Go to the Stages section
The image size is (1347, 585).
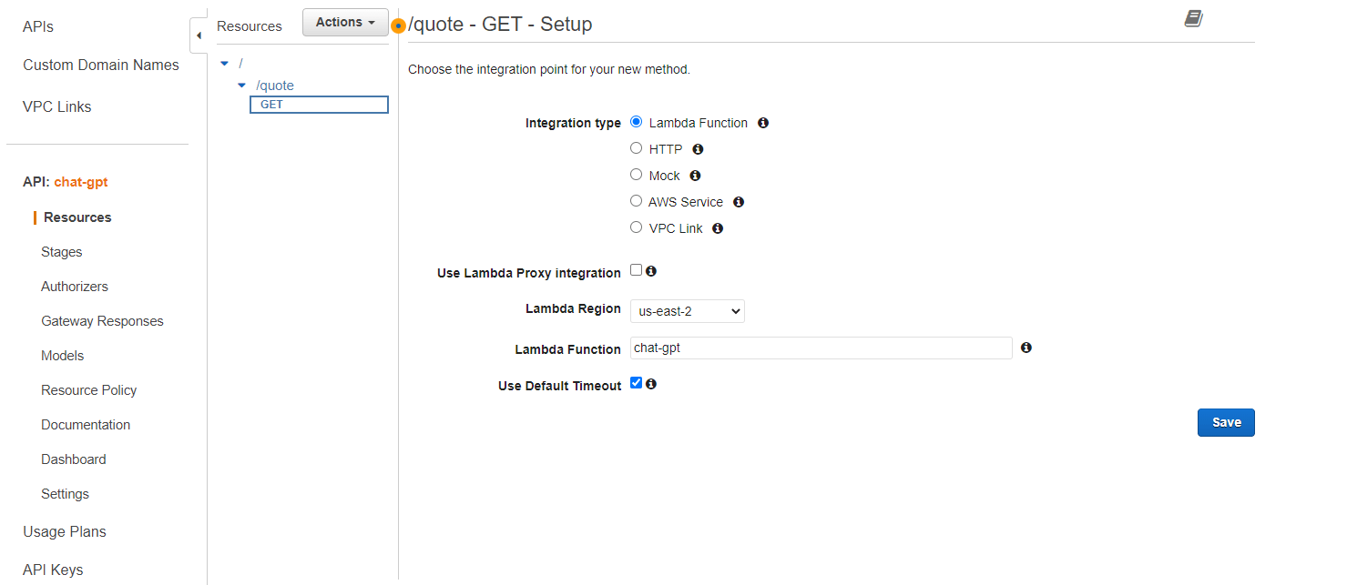(61, 251)
